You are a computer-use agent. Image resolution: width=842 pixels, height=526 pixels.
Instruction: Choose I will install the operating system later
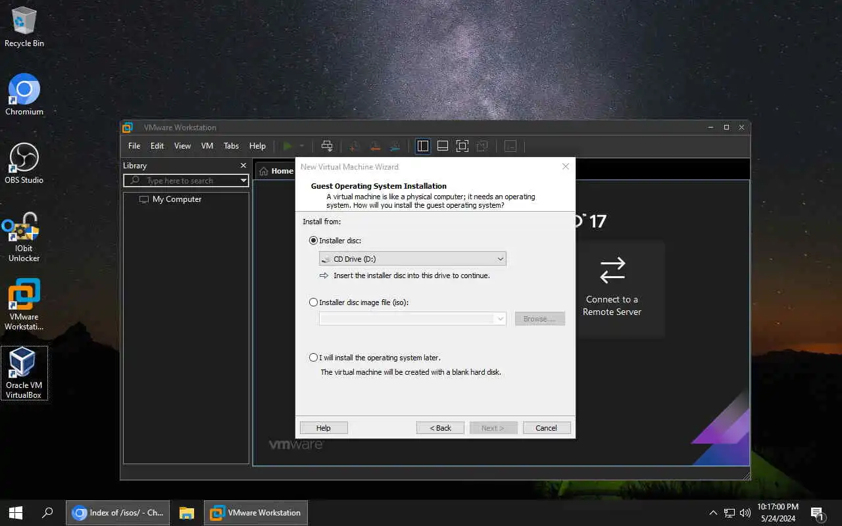pos(313,358)
